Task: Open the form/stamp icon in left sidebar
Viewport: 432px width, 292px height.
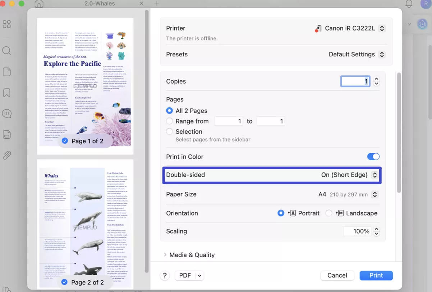Action: [x=6, y=134]
